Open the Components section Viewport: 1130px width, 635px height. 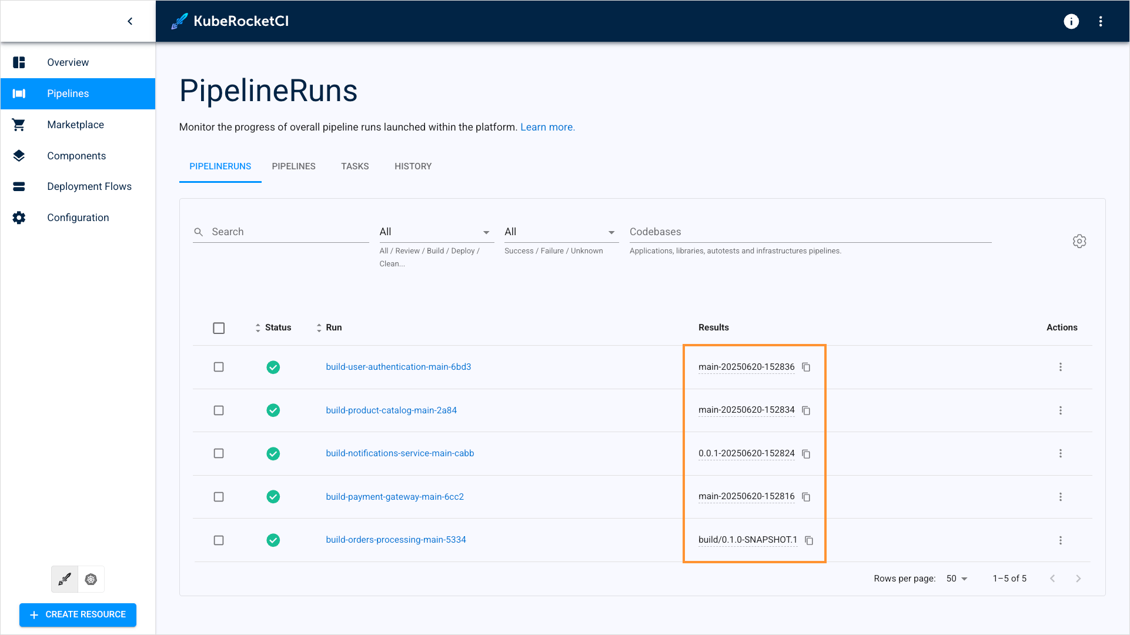[x=76, y=155]
